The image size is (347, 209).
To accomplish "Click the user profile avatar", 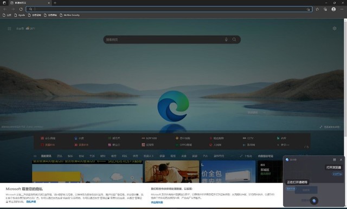I will [333, 9].
